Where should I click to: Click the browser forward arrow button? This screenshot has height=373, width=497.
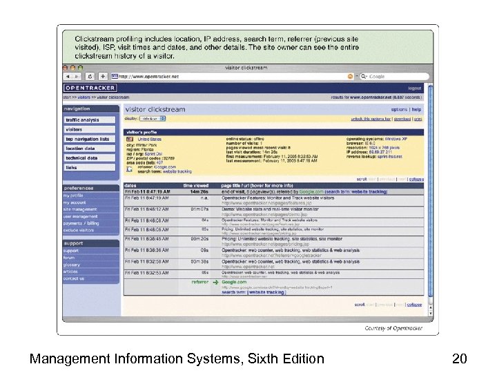tap(77, 77)
